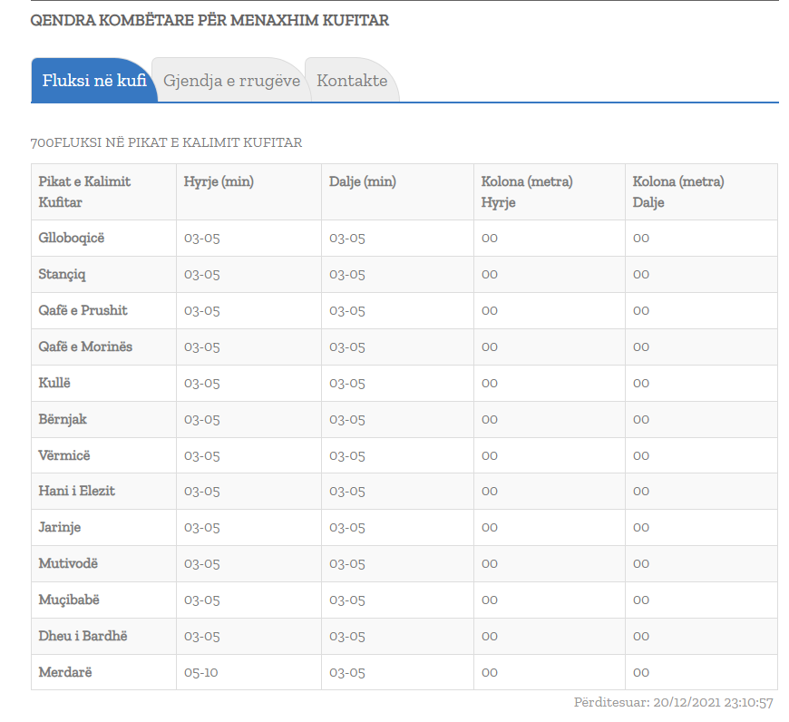Click the Hyrje (min) column header

248,191
